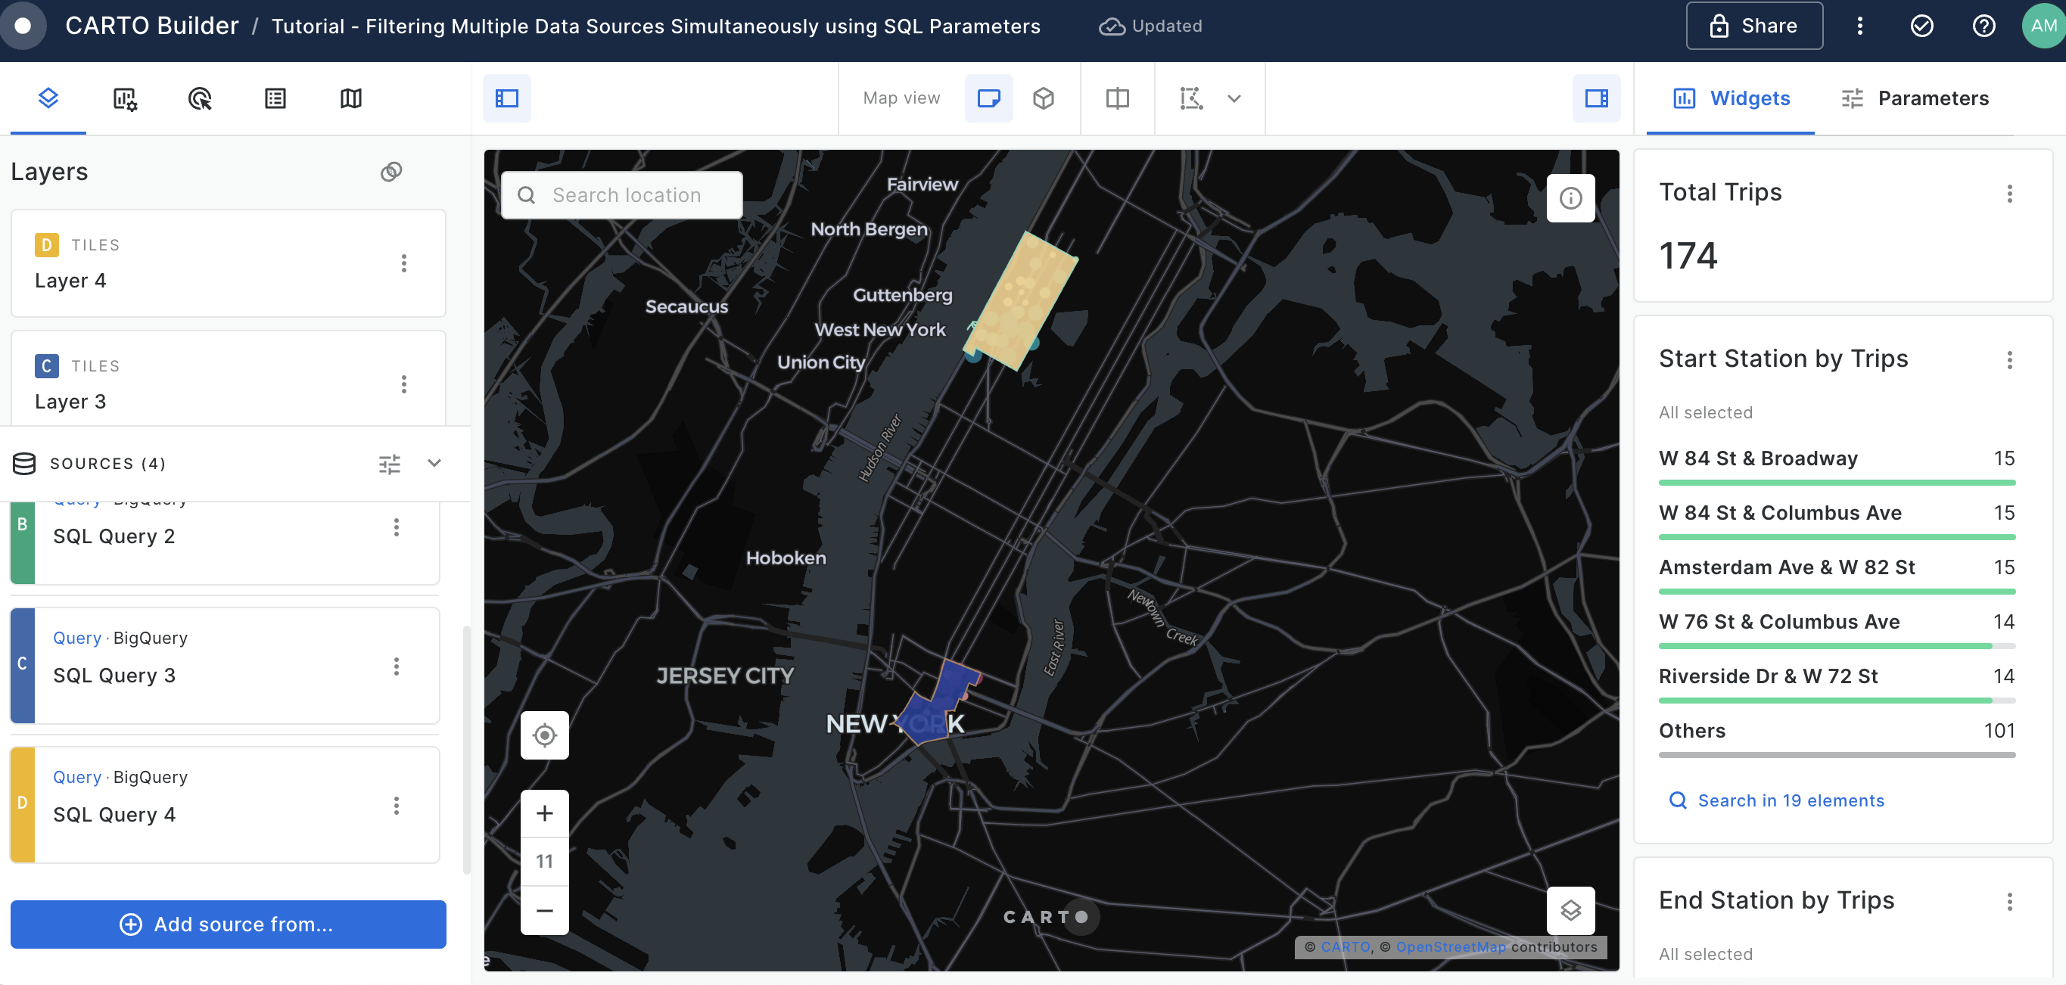Open the Legend tab icon
This screenshot has width=2066, height=985.
click(x=275, y=98)
